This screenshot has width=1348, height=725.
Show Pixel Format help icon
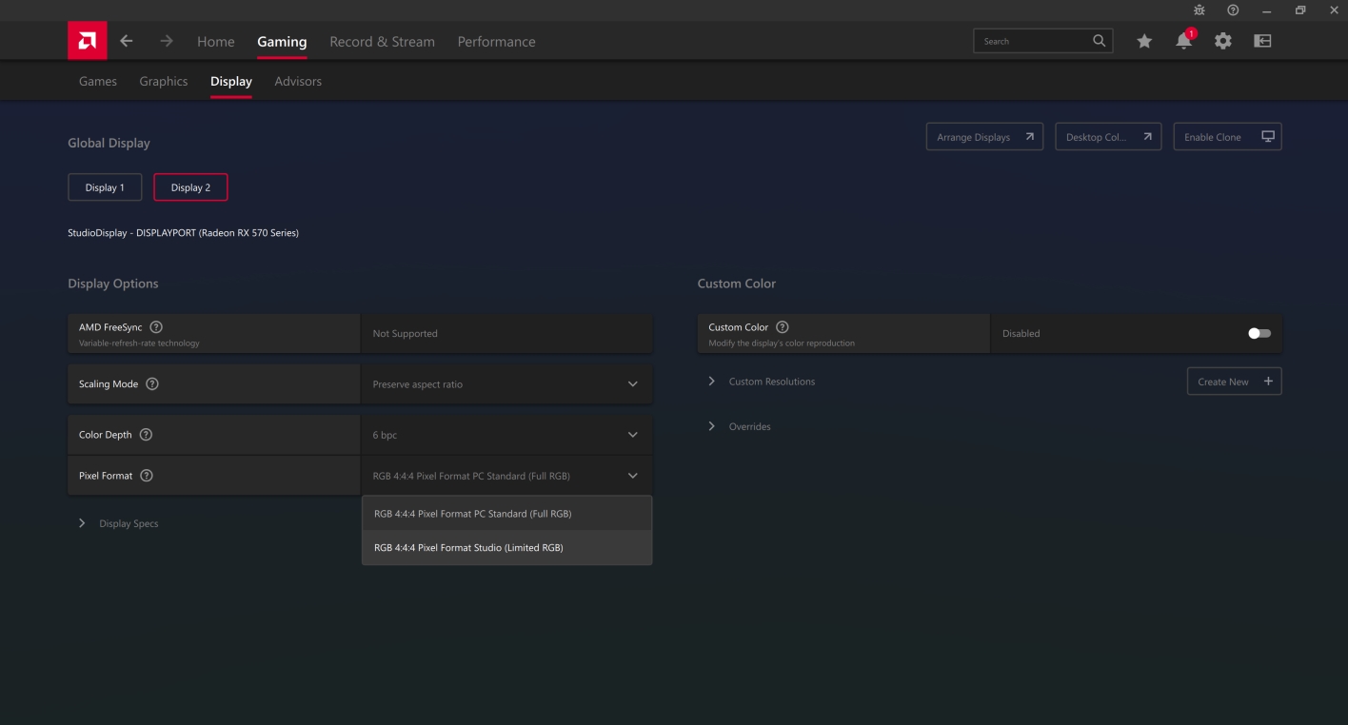coord(147,476)
